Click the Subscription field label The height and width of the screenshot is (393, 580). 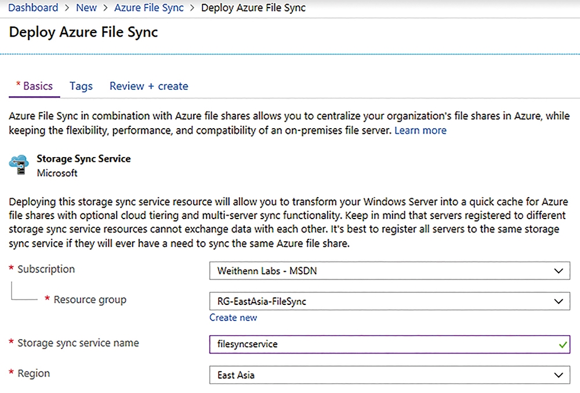[46, 269]
